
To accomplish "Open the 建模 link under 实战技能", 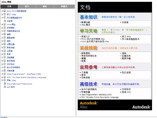I will [x=83, y=58].
